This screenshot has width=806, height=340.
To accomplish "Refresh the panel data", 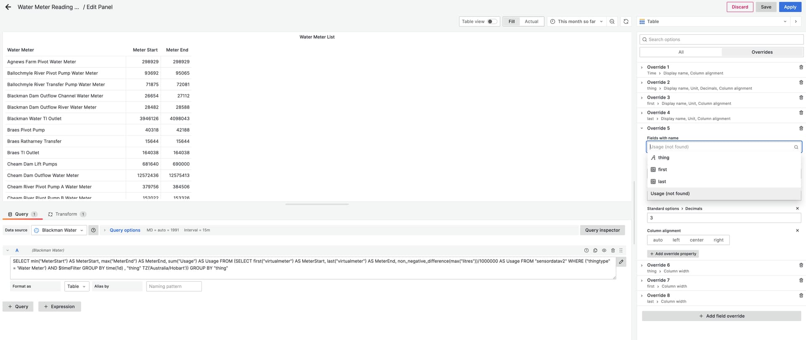I will (626, 21).
